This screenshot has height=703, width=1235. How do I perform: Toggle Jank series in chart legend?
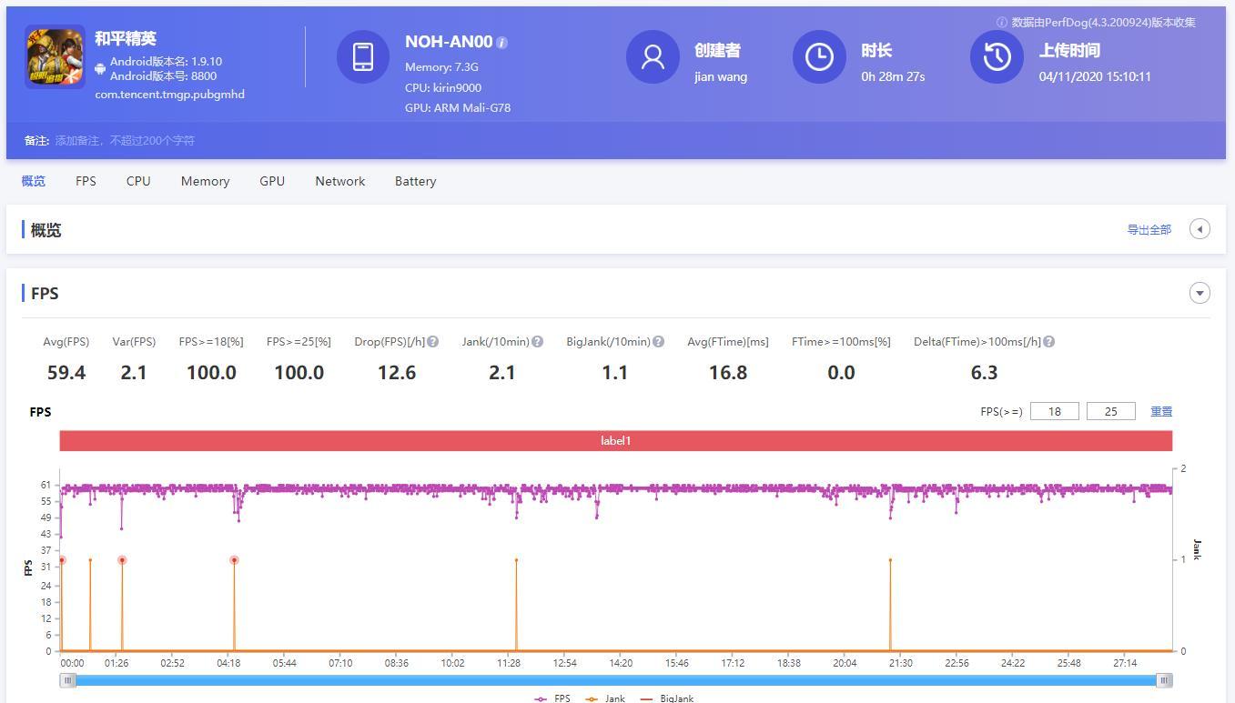(605, 698)
